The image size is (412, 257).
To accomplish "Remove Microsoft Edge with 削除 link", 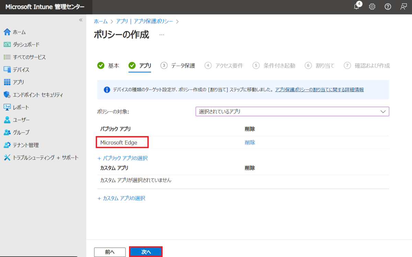I will [250, 143].
